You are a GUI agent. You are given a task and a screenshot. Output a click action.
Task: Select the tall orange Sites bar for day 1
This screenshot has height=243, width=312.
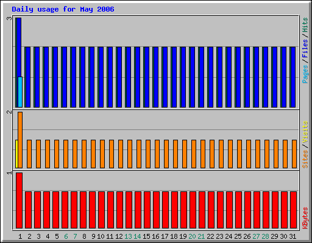20,140
